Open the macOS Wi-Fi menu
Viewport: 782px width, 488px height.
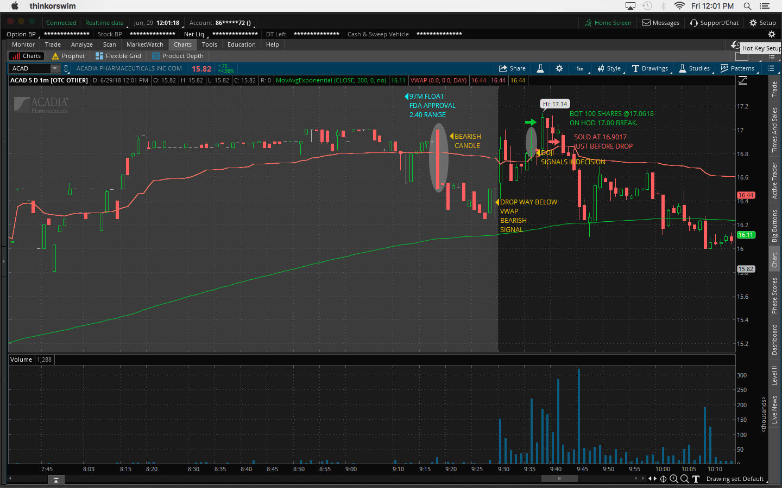(679, 6)
